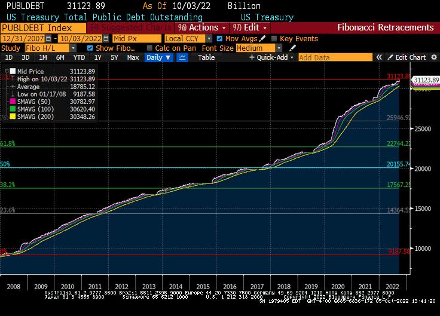Click the High marker icon in legend
Screen dimensions: 440x316
coord(13,79)
